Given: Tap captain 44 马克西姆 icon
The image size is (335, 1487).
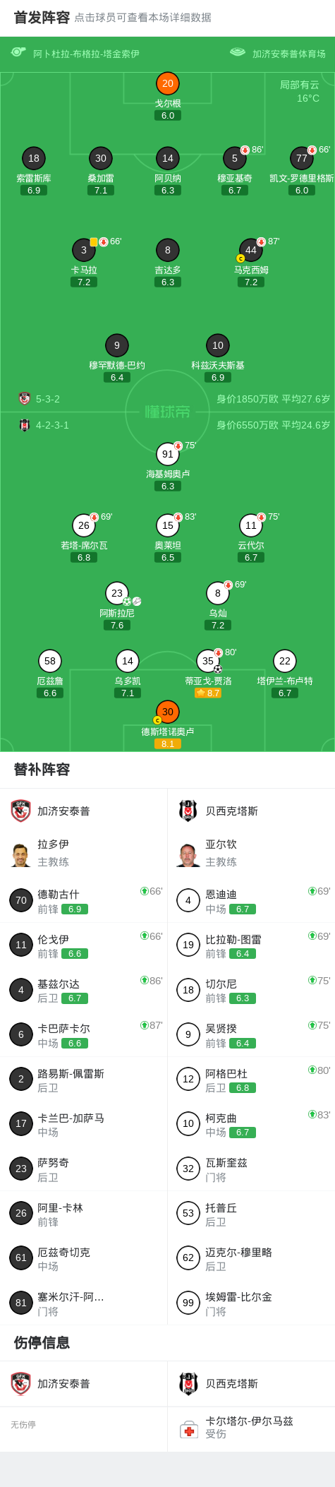Looking at the screenshot, I should point(240,259).
